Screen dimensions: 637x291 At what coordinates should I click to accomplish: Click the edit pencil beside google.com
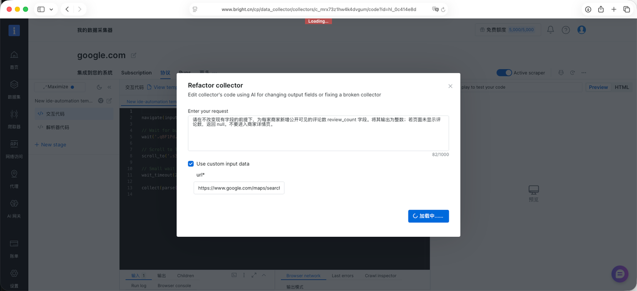(x=133, y=55)
